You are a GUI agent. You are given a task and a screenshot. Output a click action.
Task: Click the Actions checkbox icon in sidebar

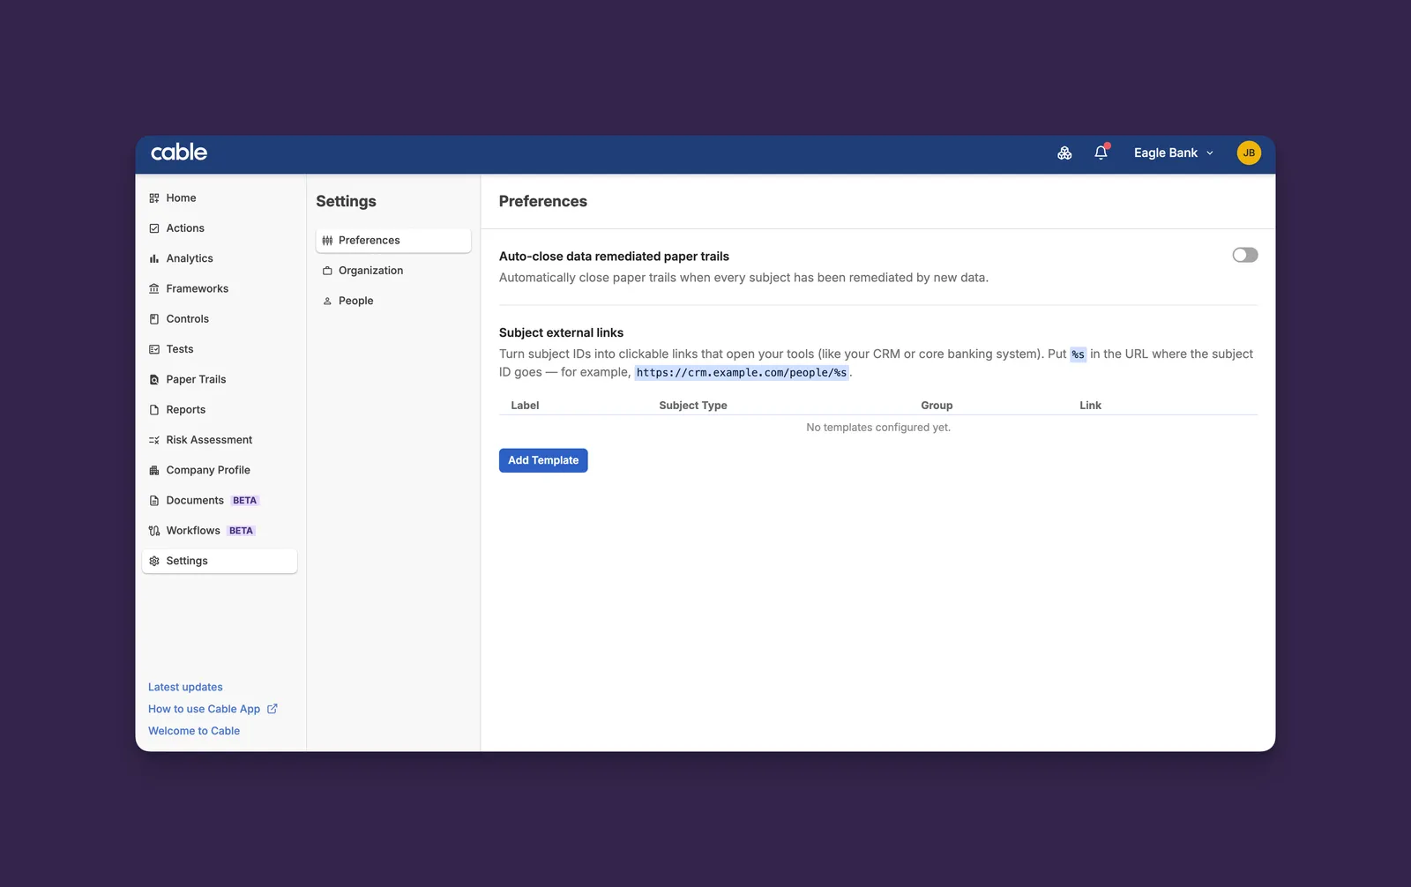click(154, 228)
